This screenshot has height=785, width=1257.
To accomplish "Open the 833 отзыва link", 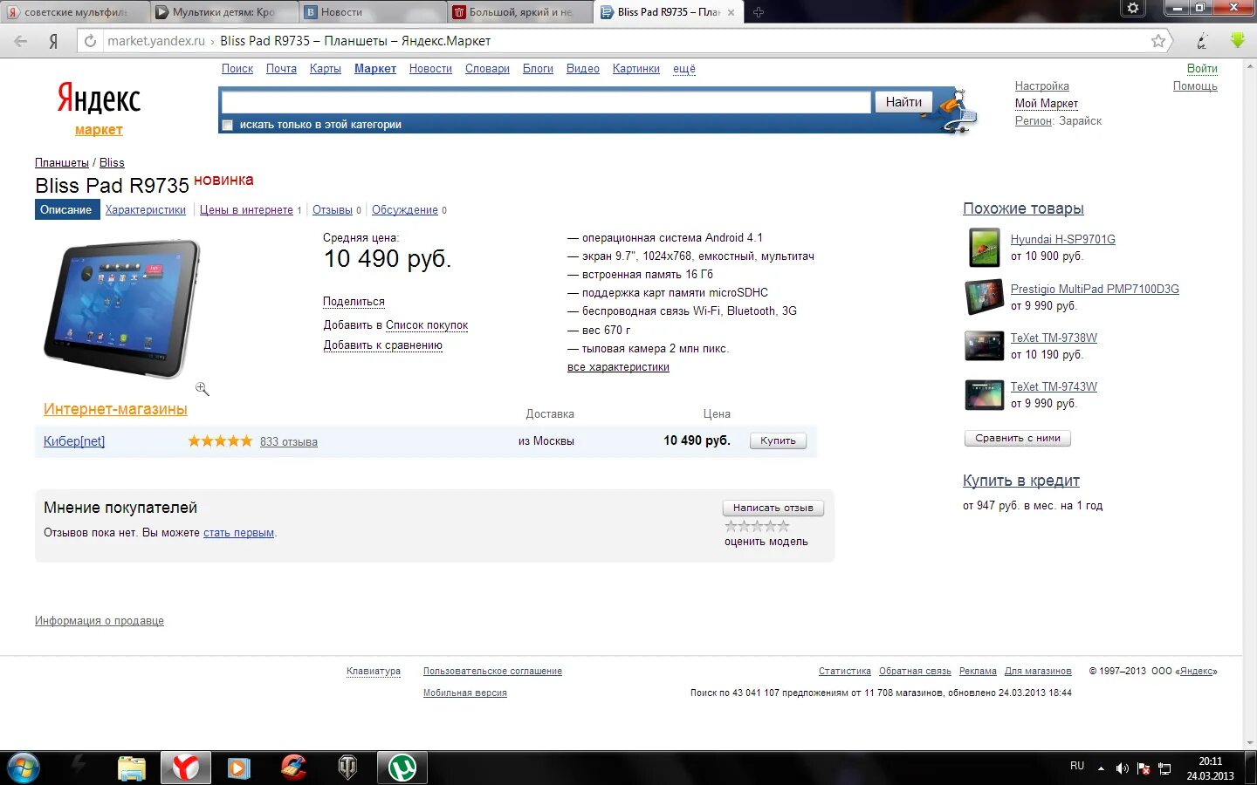I will [x=289, y=442].
